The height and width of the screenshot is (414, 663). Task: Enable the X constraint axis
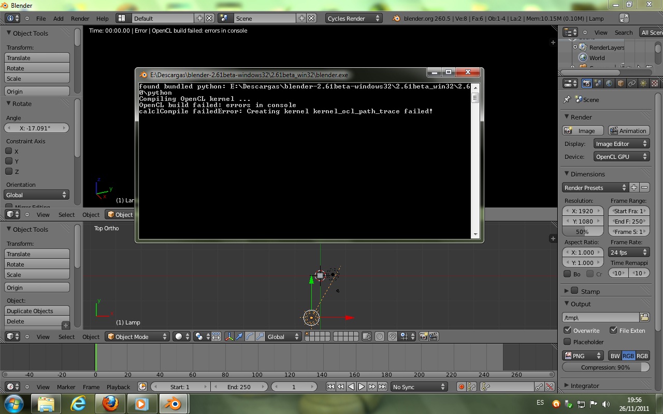pos(9,151)
